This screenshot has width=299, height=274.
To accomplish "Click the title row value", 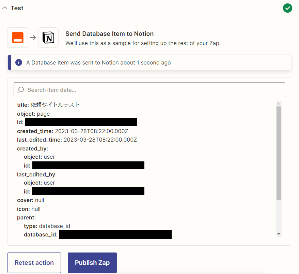I will click(x=55, y=105).
